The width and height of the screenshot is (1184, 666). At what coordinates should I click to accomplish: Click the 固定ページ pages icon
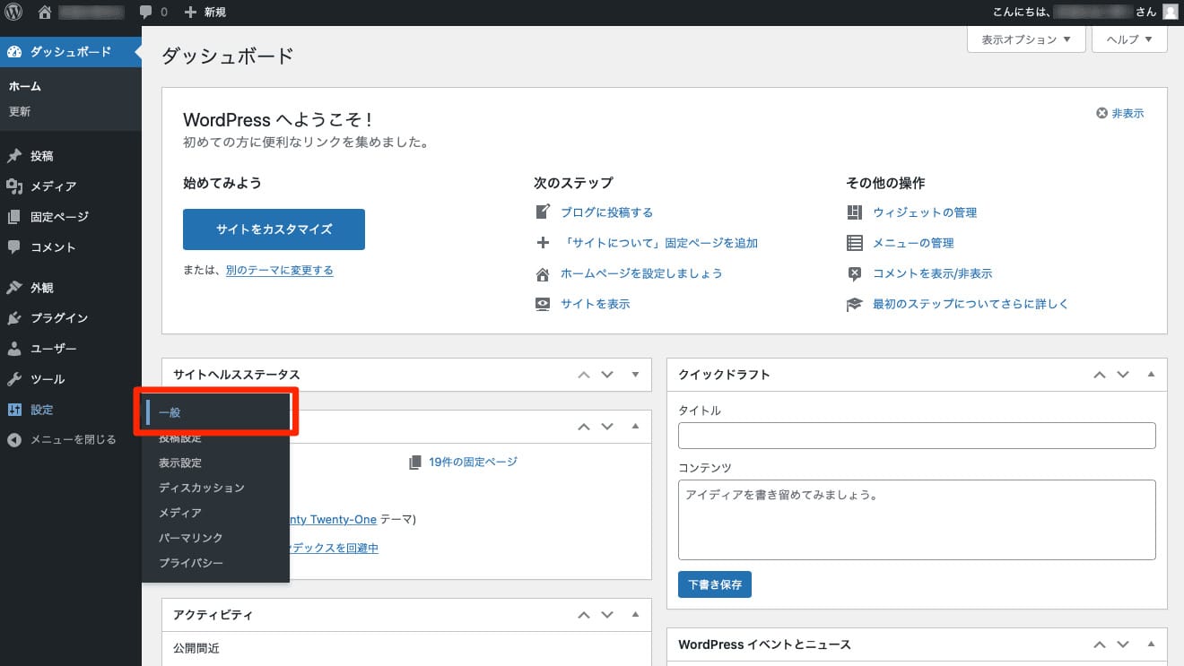click(16, 216)
